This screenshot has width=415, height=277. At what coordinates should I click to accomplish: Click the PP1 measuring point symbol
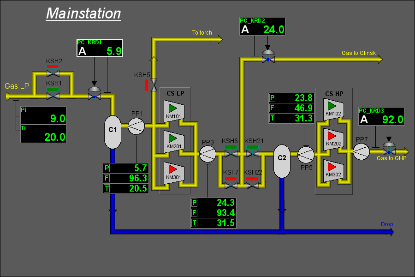coord(136,126)
